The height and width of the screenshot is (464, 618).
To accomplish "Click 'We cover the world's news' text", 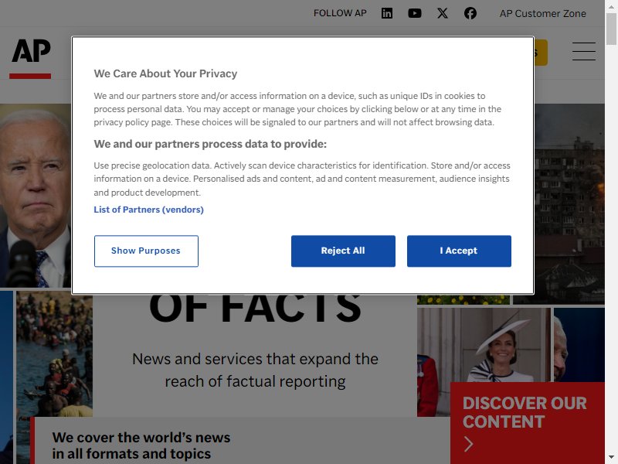I will point(141,445).
